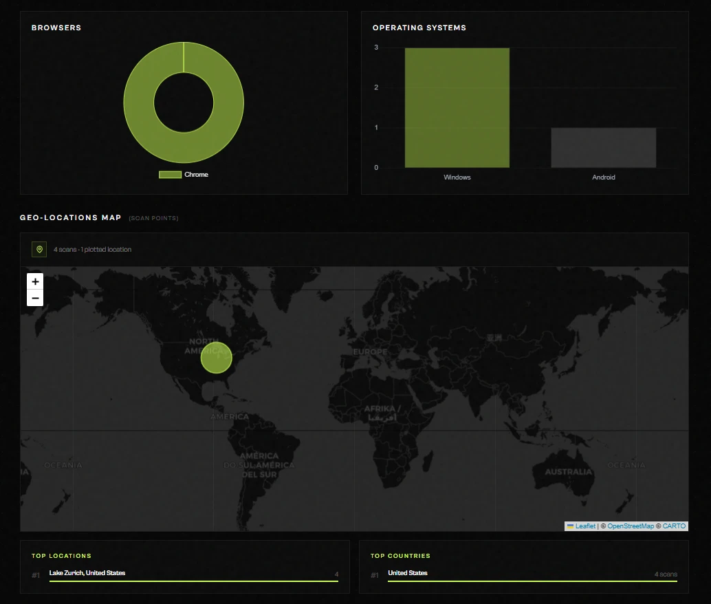
Task: Select Lake Zurich, United States location entry
Action: [87, 573]
